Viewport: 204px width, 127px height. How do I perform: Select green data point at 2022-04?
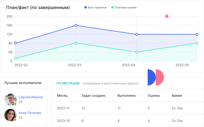pyautogui.click(x=137, y=52)
